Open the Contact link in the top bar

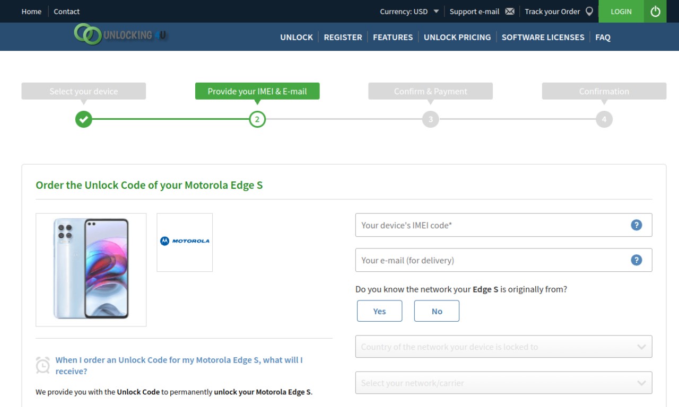pos(66,11)
